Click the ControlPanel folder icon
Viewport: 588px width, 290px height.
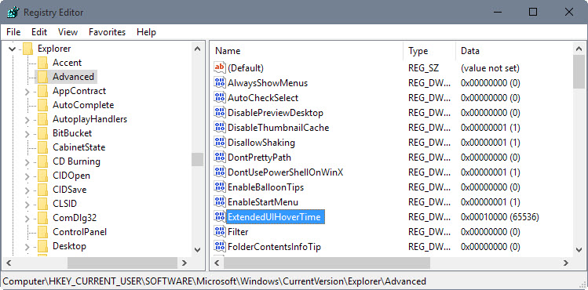click(42, 232)
